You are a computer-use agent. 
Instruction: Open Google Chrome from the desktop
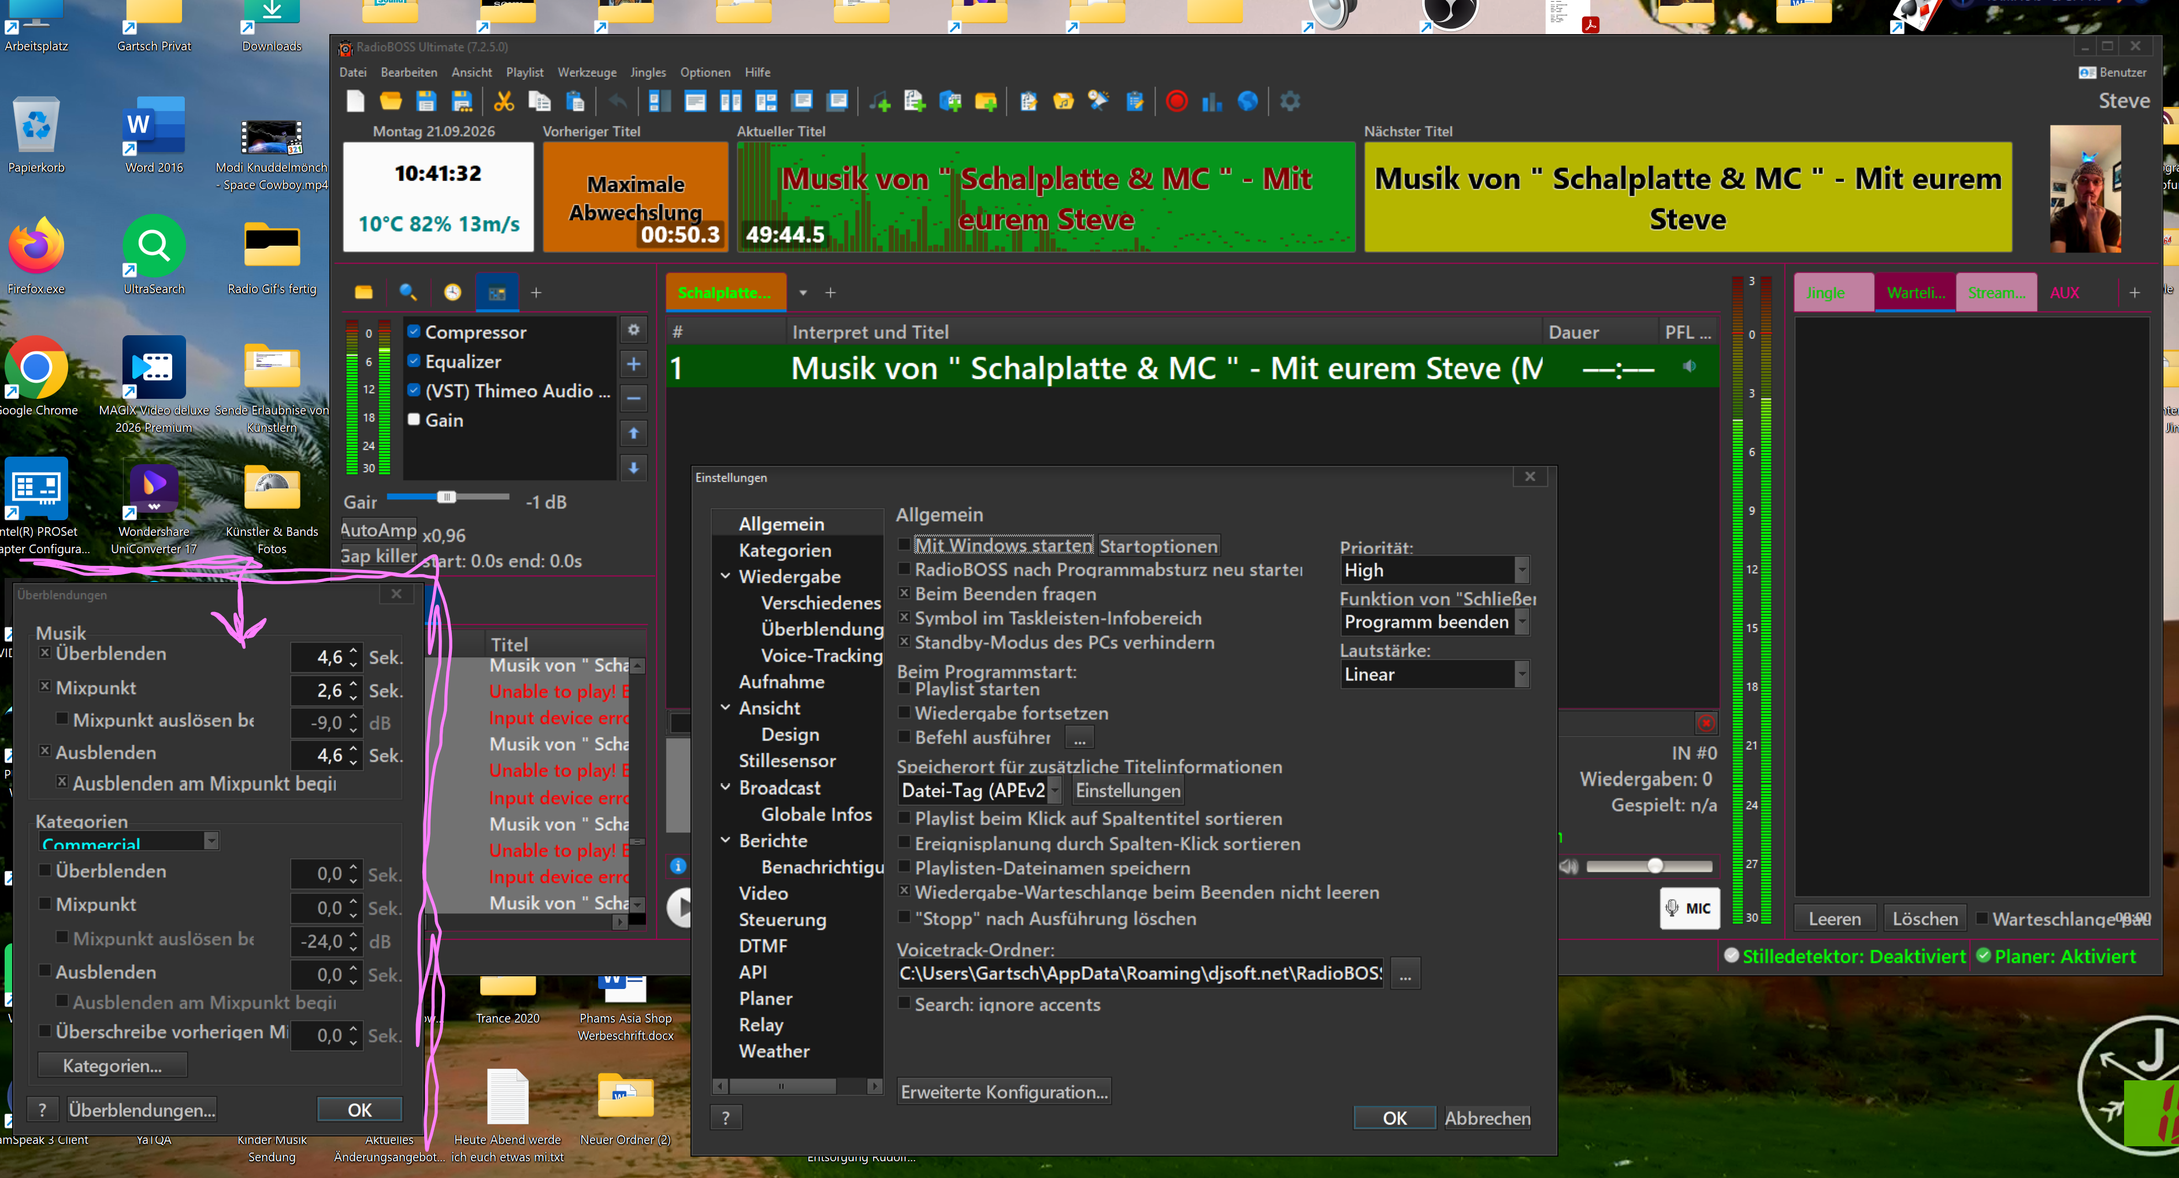[36, 367]
